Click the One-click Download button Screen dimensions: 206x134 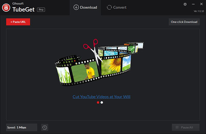[184, 22]
